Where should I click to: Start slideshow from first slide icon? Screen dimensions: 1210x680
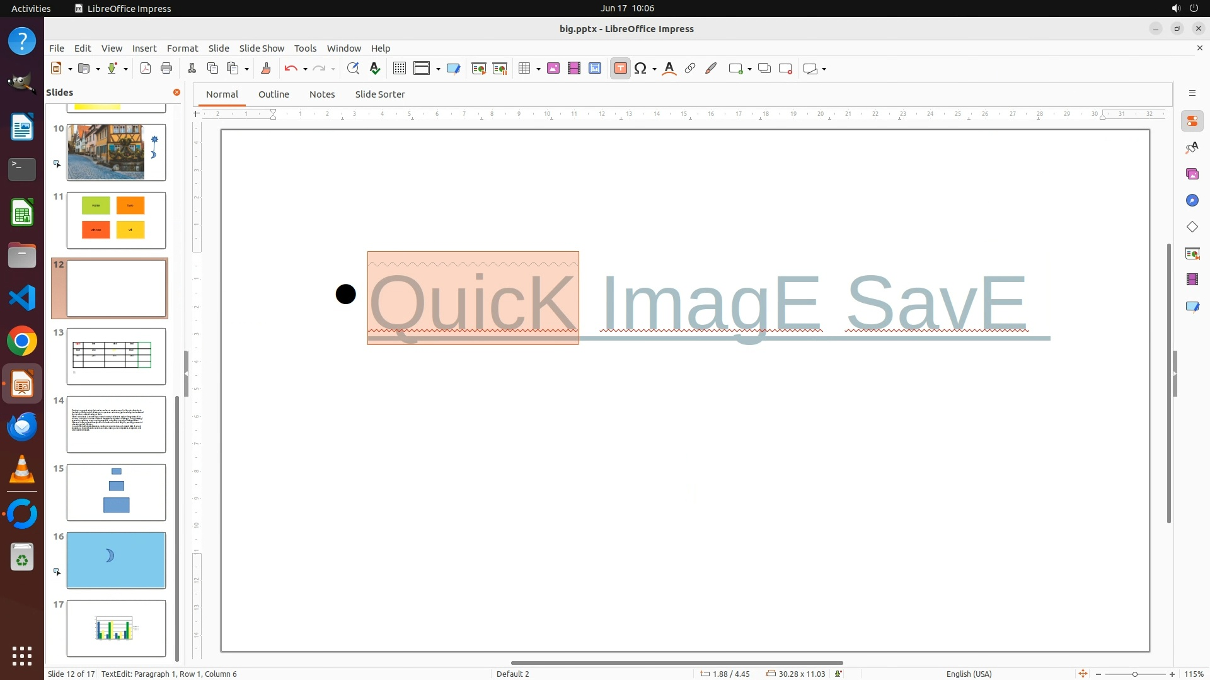(479, 69)
